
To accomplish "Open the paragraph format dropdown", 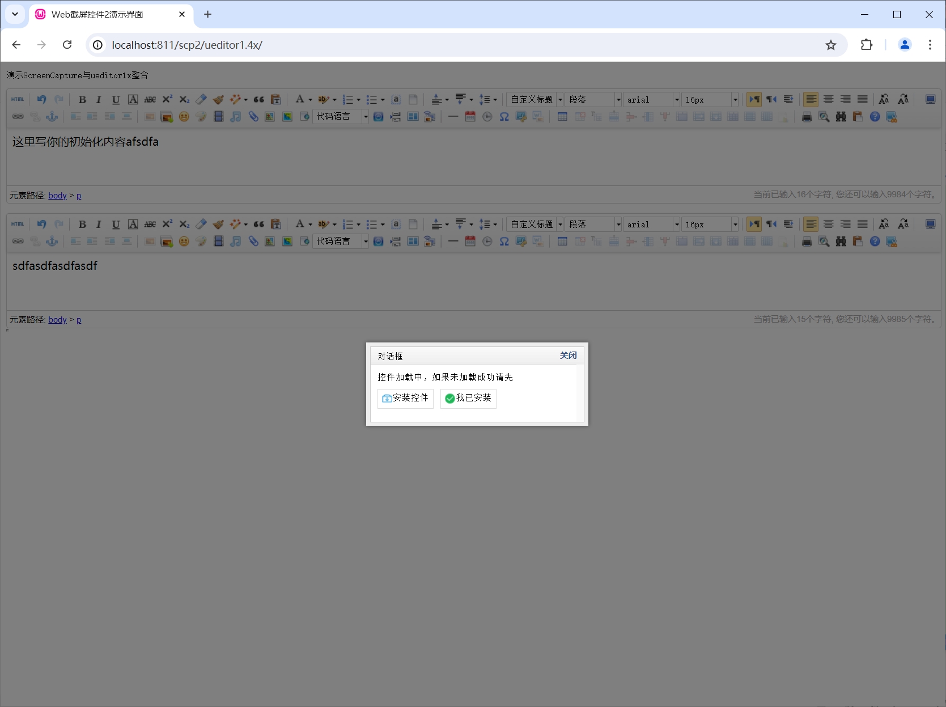I will pos(592,99).
